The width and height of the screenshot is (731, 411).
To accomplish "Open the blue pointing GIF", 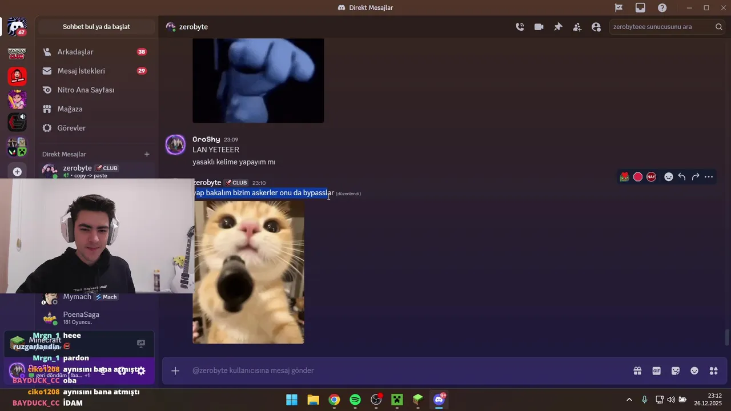I will [258, 80].
